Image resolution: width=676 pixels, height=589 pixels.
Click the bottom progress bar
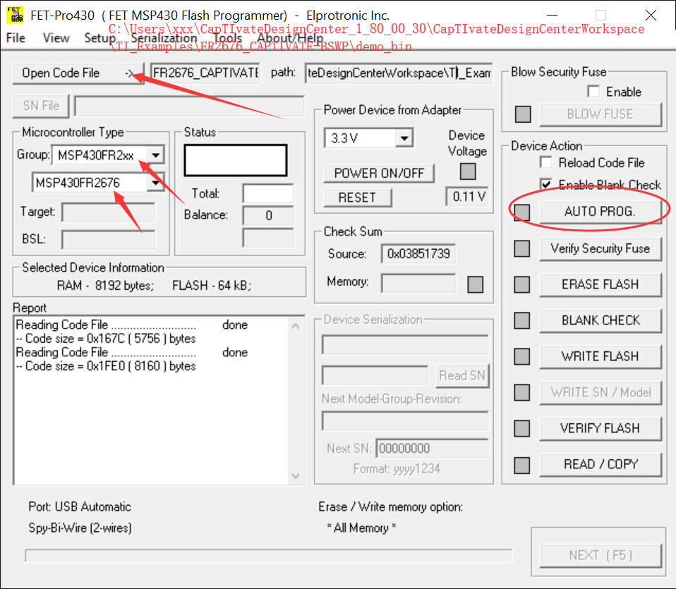pyautogui.click(x=269, y=555)
